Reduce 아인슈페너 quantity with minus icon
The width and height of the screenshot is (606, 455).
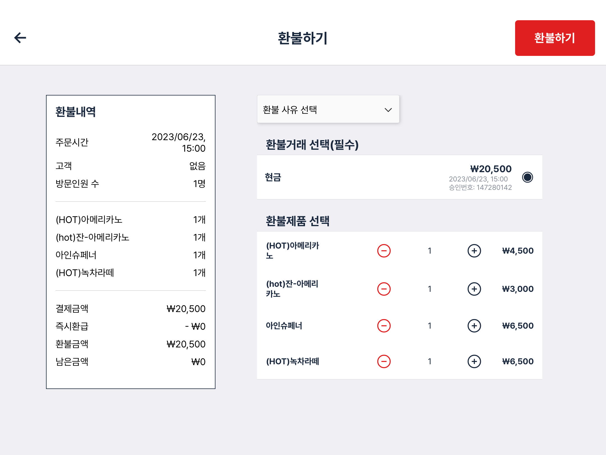pos(384,326)
